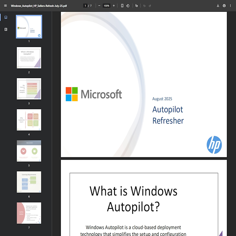Click the fit to page icon
Screen dimensions: 236x236
pos(122,6)
